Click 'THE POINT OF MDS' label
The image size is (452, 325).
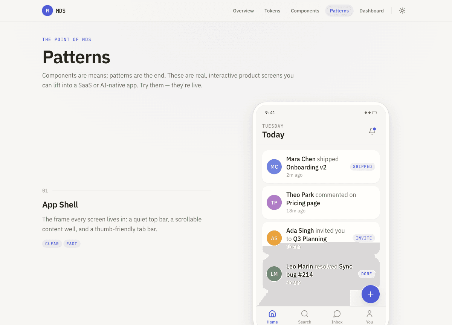[x=67, y=40]
